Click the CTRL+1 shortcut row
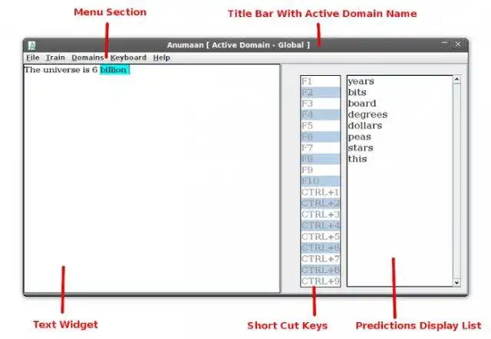 (x=321, y=193)
